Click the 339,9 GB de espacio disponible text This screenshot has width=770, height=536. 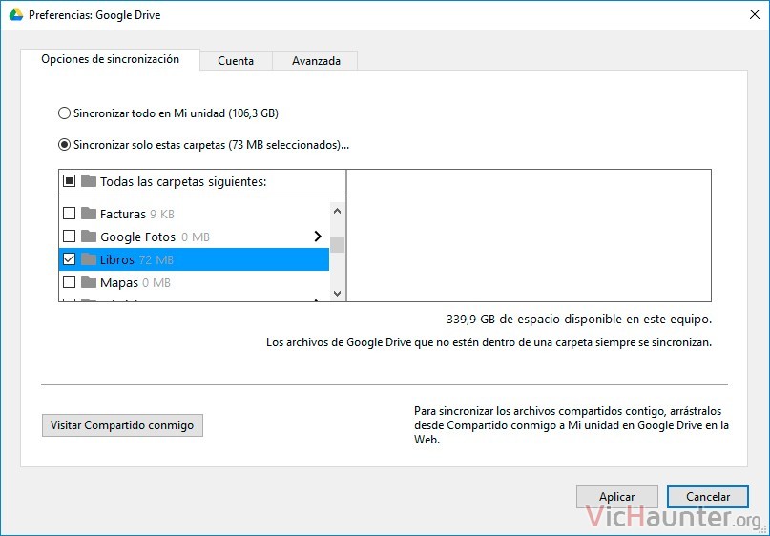579,320
